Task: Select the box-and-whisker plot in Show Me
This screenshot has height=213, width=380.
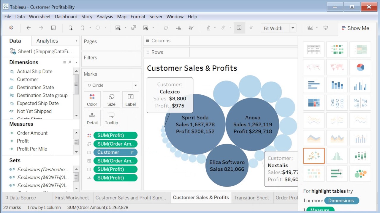Action: point(360,156)
